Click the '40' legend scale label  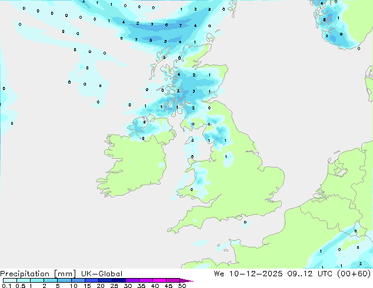coord(155,286)
